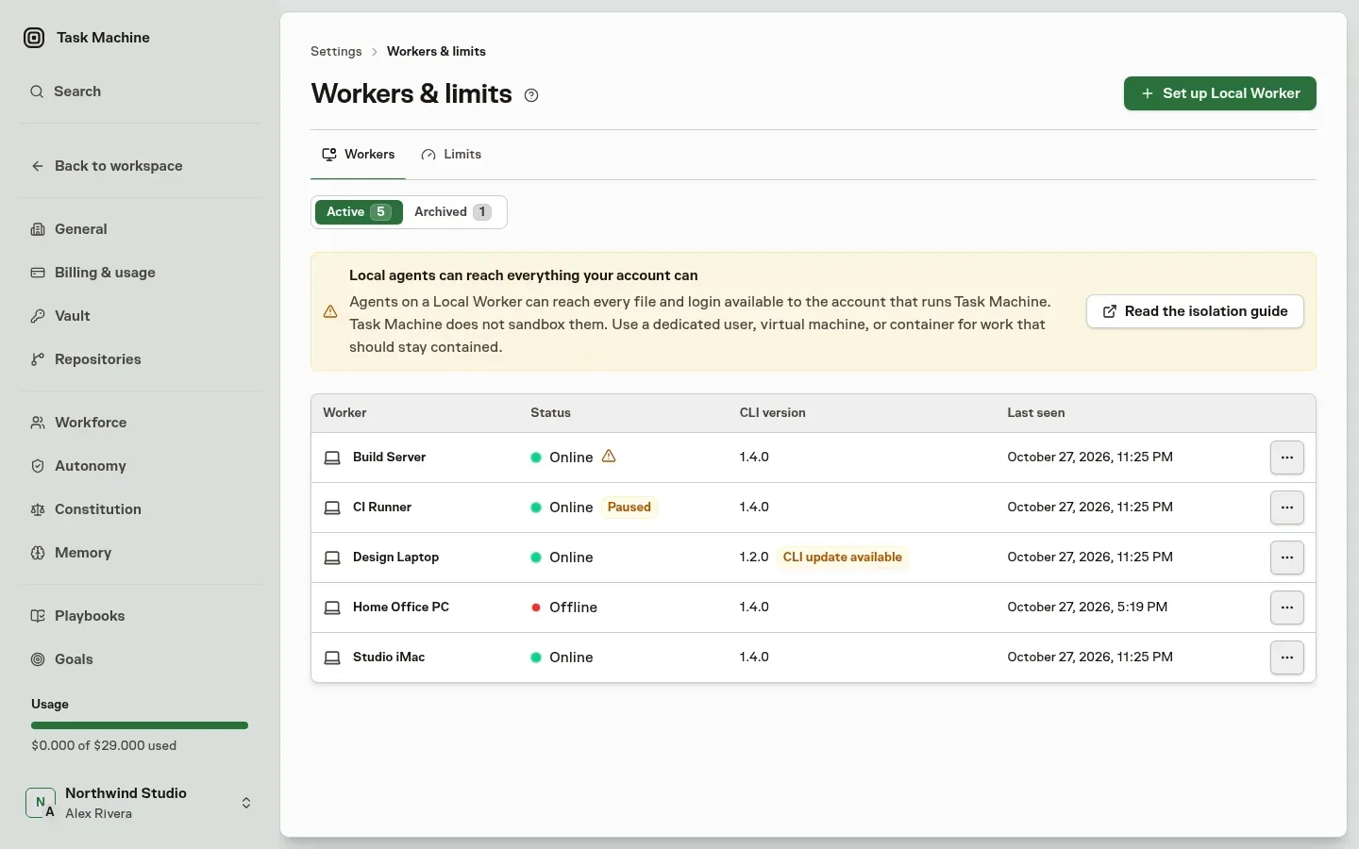Screen dimensions: 1359x849
Task: Switch to the Workers tab
Action: [359, 155]
